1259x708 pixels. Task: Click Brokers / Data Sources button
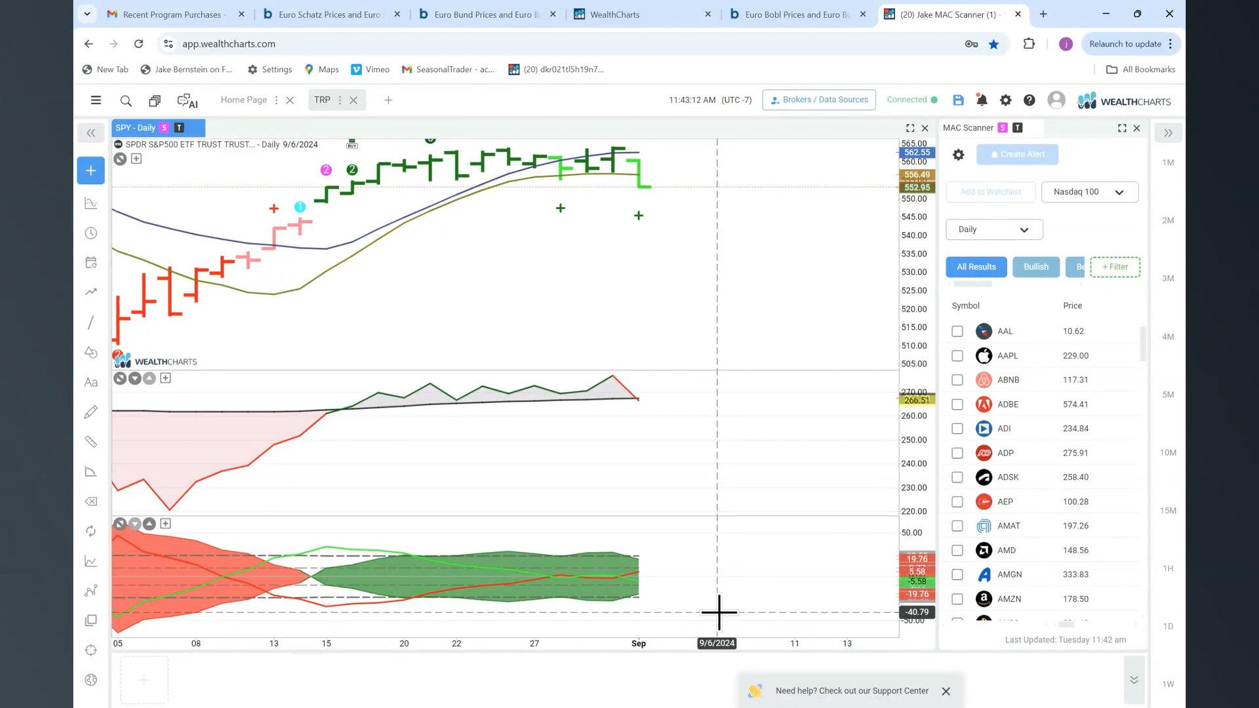[x=819, y=100]
